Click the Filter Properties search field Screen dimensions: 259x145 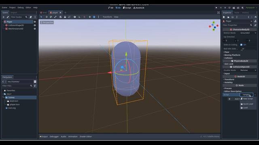point(238,25)
